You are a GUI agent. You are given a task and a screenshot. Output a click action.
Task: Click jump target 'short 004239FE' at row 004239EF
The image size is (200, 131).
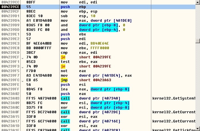pyautogui.click(x=95, y=57)
